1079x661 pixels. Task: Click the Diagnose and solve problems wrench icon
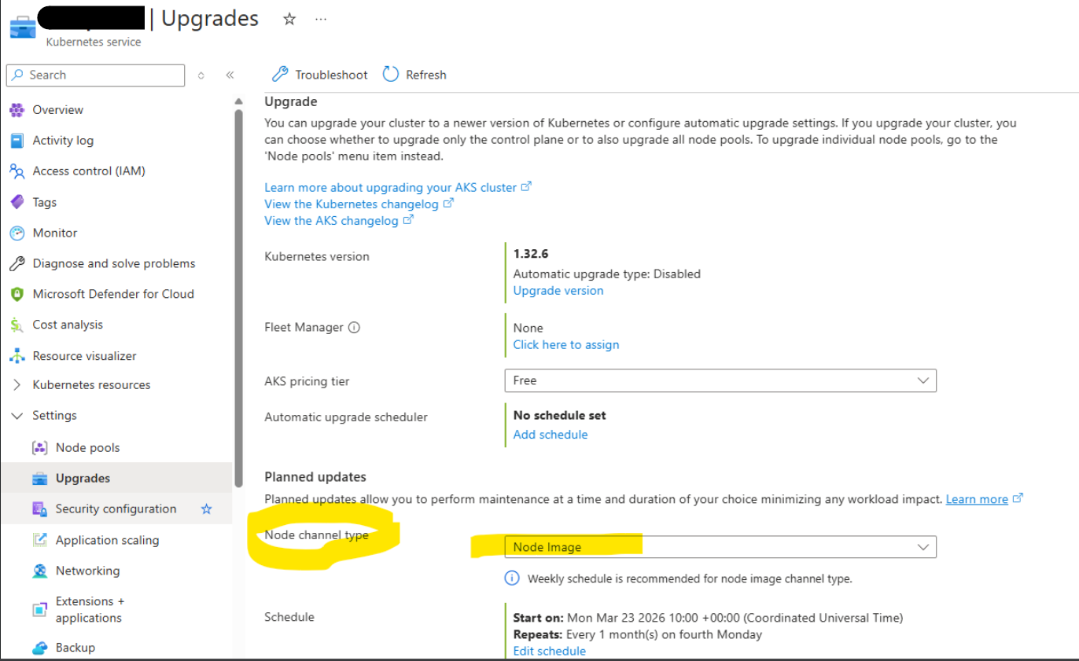[17, 263]
